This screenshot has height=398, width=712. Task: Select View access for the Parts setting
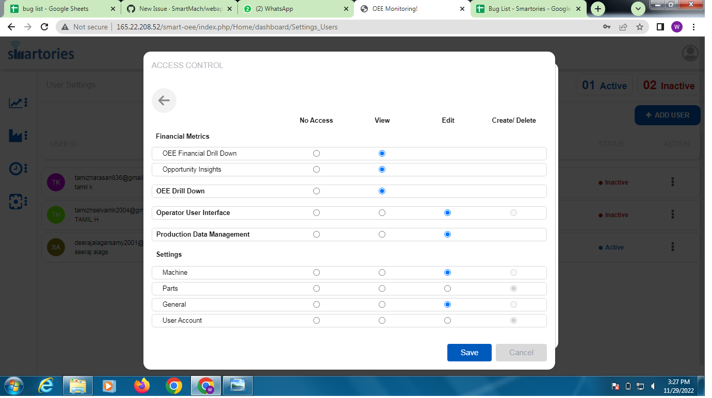click(x=382, y=288)
